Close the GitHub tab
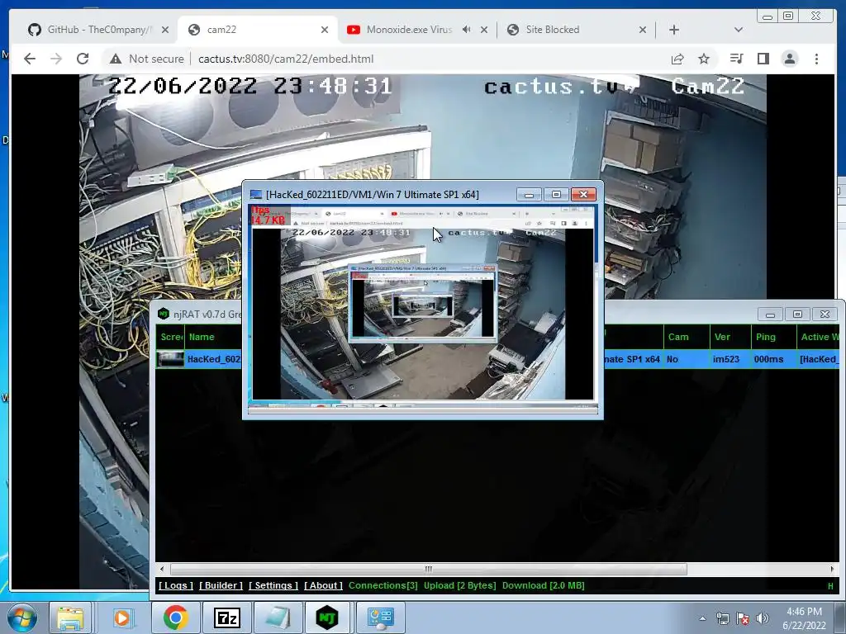Image resolution: width=846 pixels, height=634 pixels. coord(165,30)
